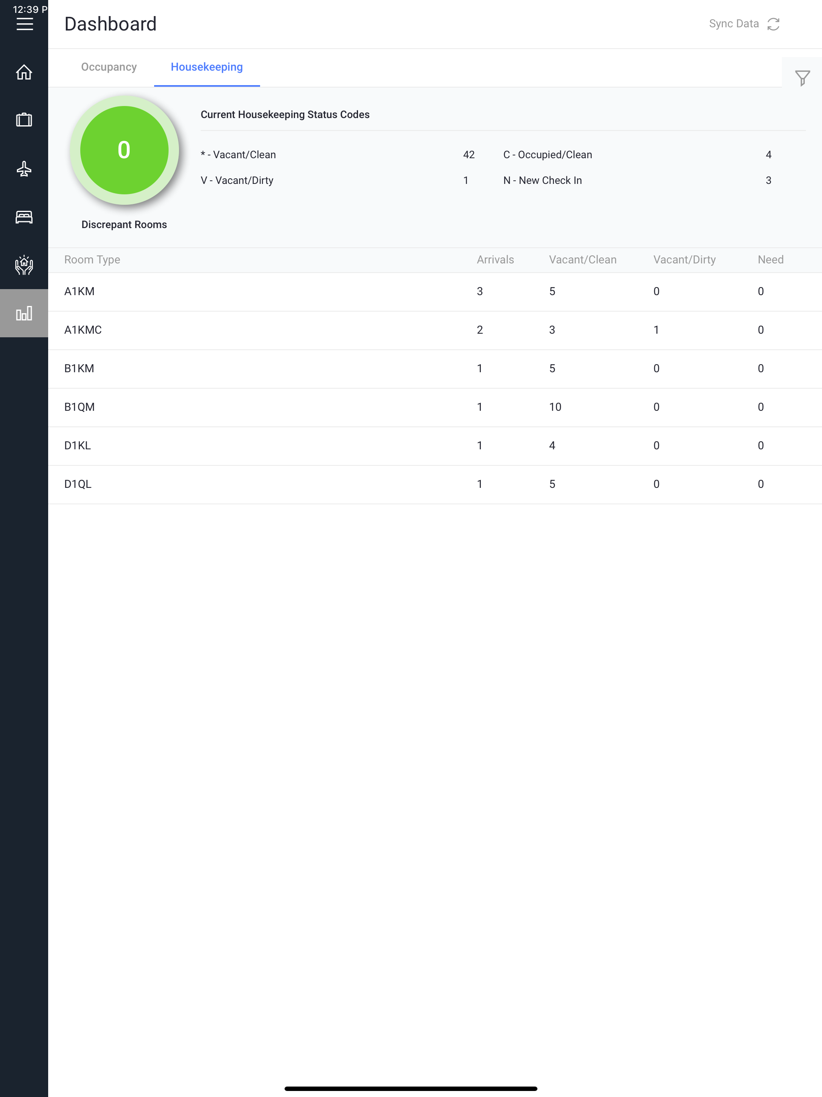
Task: Click the Dashboard page title
Action: tap(110, 24)
